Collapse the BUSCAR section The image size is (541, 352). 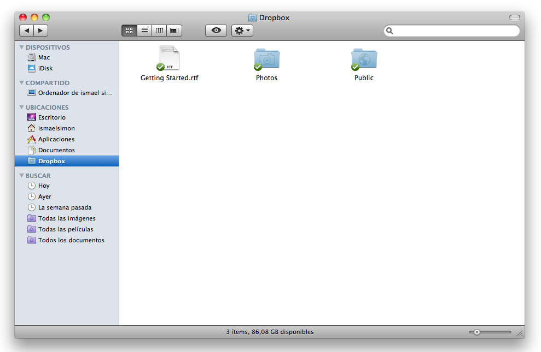[x=22, y=175]
